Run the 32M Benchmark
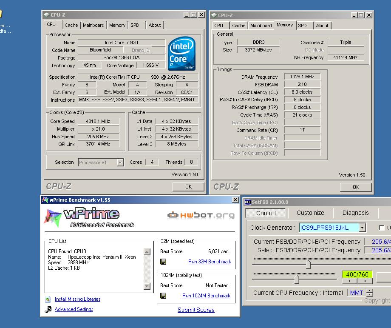This screenshot has width=391, height=328. [210, 262]
